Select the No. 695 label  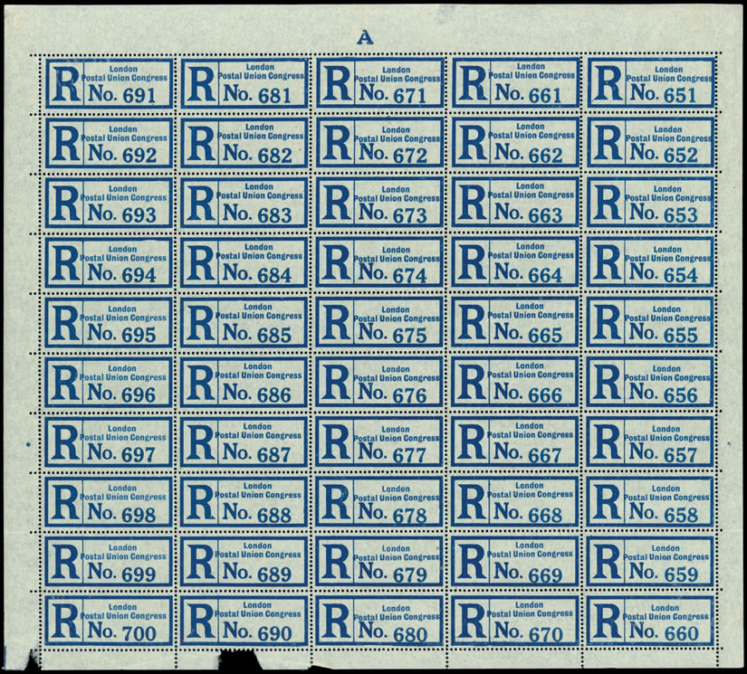click(x=109, y=323)
